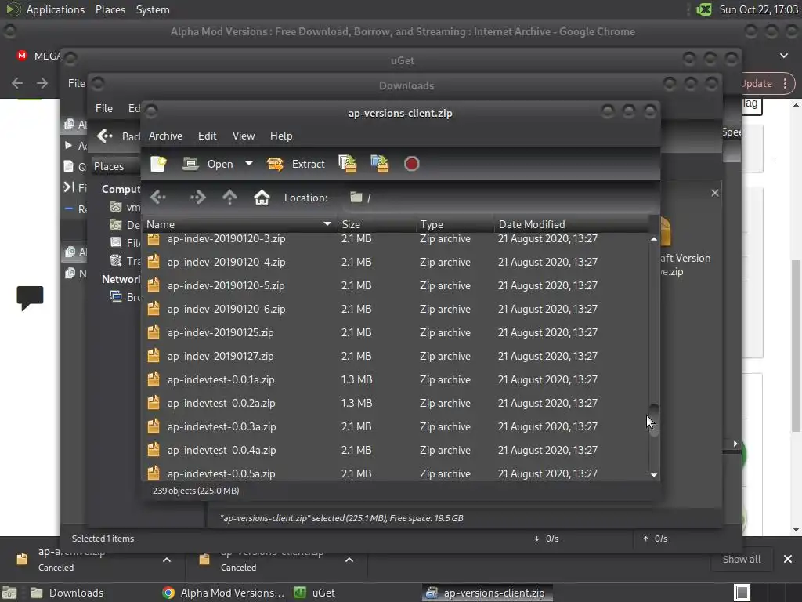802x602 pixels.
Task: Expand the Open recent dropdown arrow
Action: (x=248, y=164)
